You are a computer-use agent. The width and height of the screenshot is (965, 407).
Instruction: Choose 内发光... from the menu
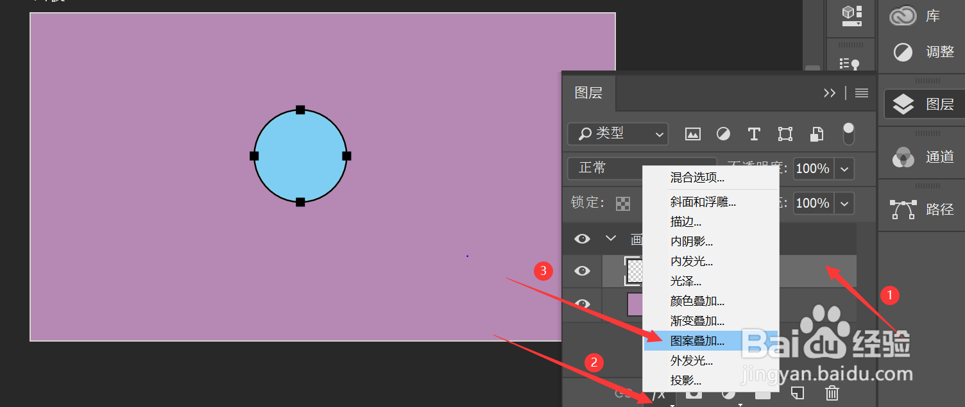[692, 262]
